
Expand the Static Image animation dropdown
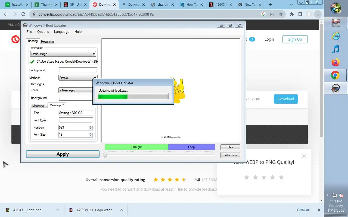[63, 54]
